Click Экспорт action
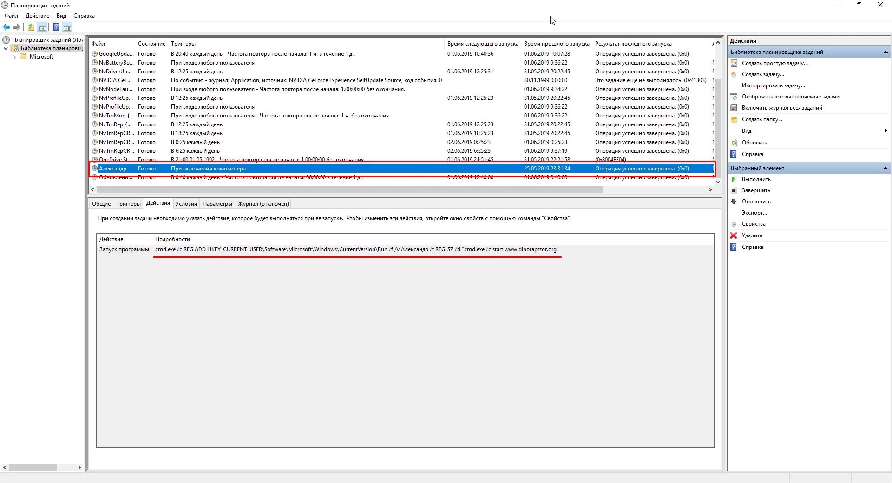This screenshot has width=892, height=483. [x=754, y=213]
